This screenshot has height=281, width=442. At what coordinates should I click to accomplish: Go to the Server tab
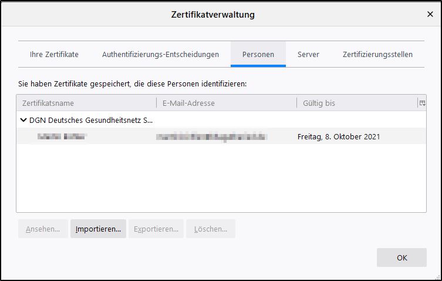[x=308, y=55]
